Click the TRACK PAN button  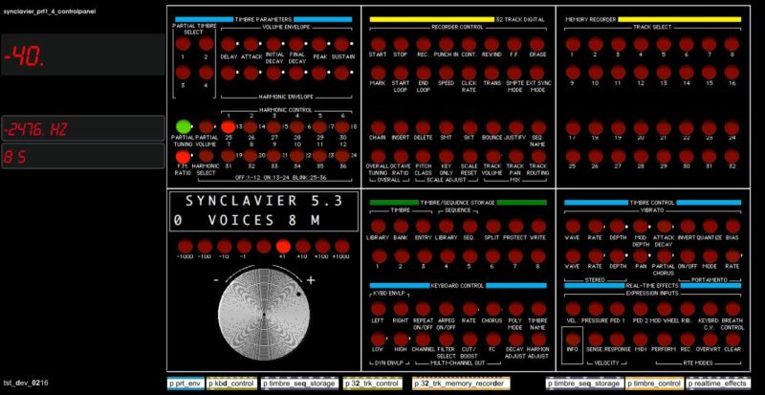pos(514,156)
